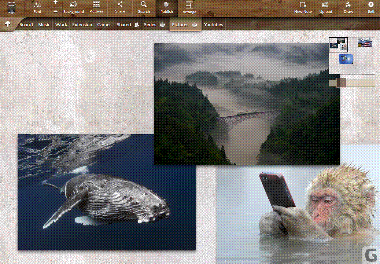The height and width of the screenshot is (264, 380).
Task: Click the sea turtle thumbnail in minimap
Action: click(x=346, y=59)
